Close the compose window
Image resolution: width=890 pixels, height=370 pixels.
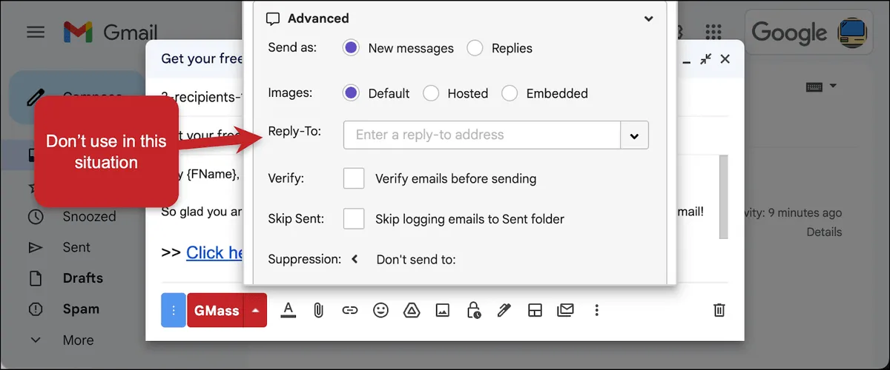tap(725, 58)
